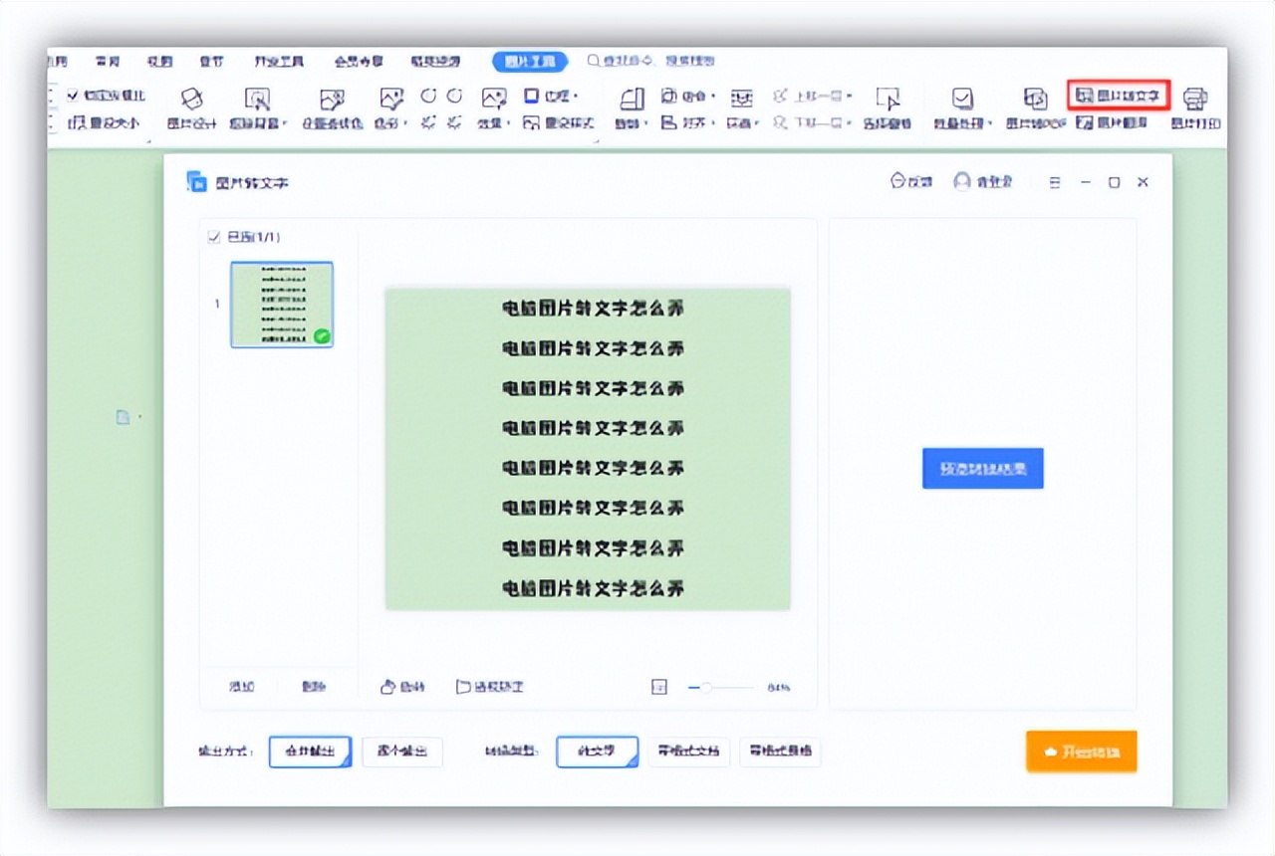Click the orange 开始转换 button
The height and width of the screenshot is (856, 1275).
tap(1082, 751)
